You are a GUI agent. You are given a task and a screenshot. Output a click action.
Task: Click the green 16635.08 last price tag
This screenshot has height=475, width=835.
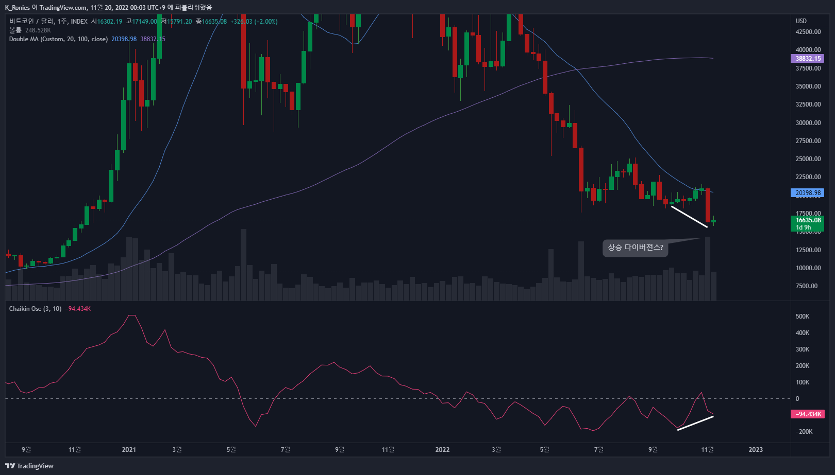point(807,220)
